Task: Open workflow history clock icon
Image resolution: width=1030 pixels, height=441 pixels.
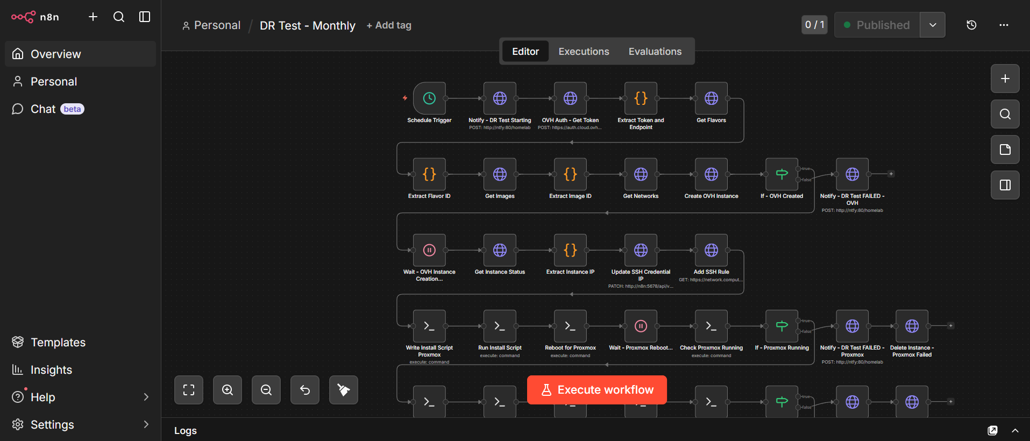Action: [971, 25]
